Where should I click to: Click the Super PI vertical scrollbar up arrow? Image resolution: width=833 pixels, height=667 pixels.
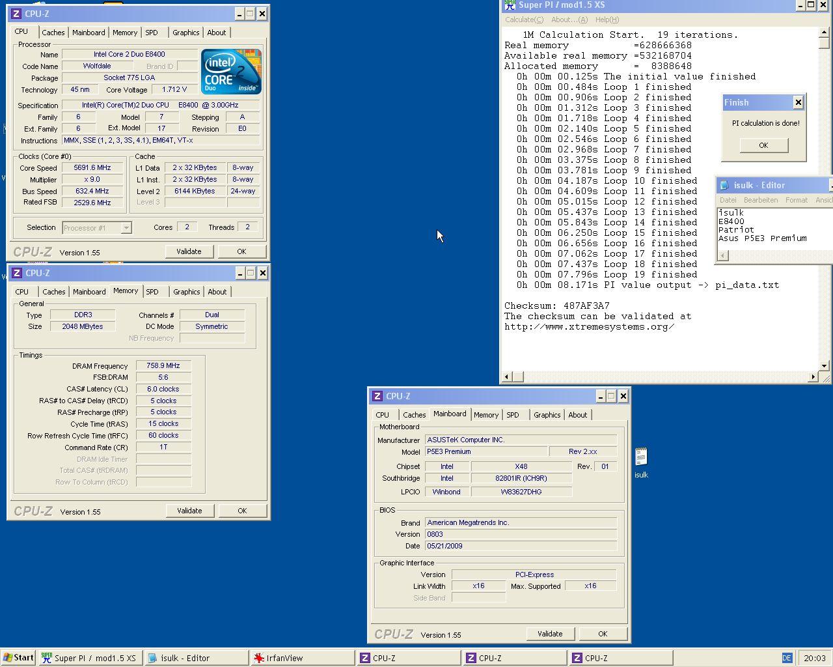824,32
